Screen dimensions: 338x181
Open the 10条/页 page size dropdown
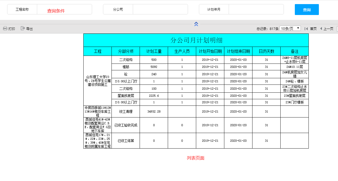290,28
